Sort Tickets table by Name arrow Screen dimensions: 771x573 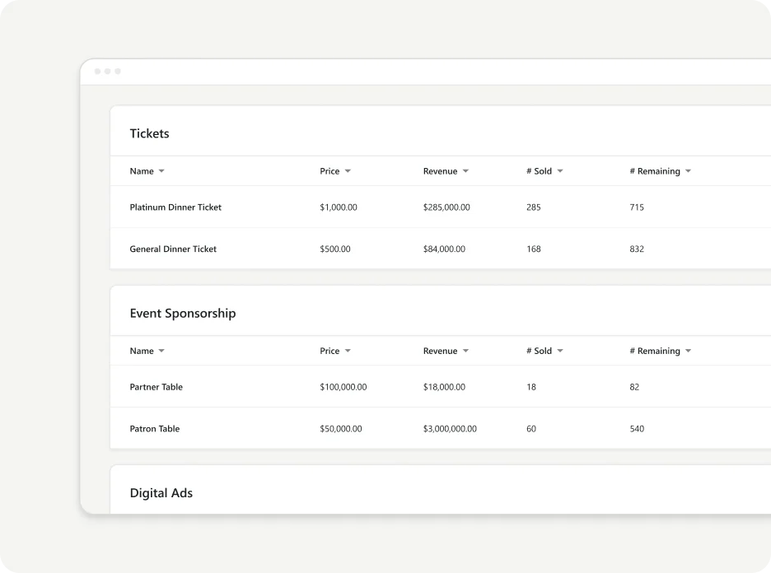(161, 171)
